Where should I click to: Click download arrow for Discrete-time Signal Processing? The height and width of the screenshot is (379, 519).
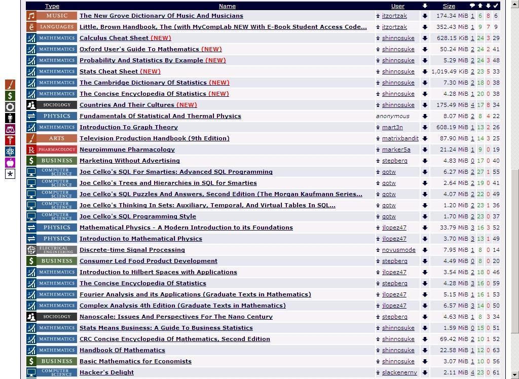point(425,250)
